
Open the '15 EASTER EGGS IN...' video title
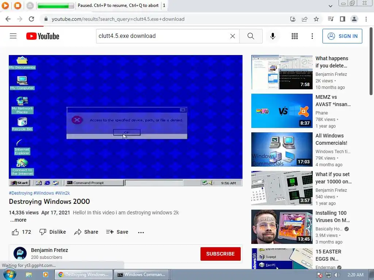pos(328,255)
